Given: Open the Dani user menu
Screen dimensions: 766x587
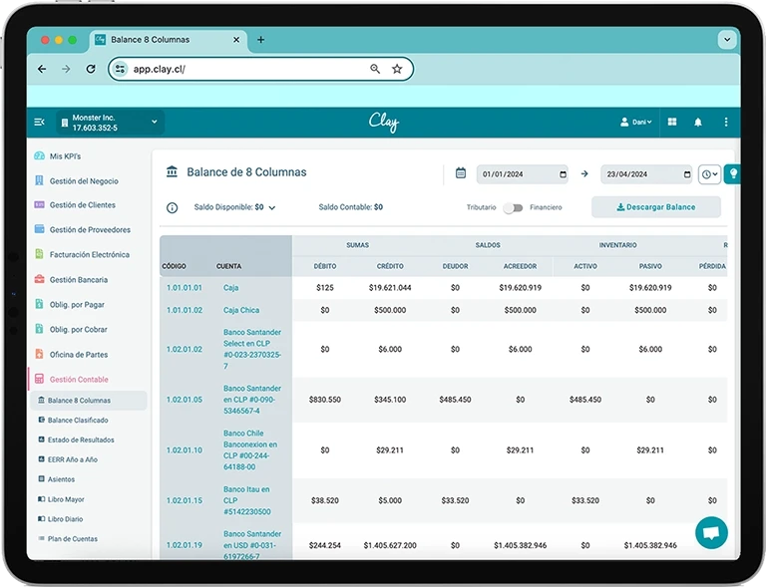Looking at the screenshot, I should click(x=635, y=122).
